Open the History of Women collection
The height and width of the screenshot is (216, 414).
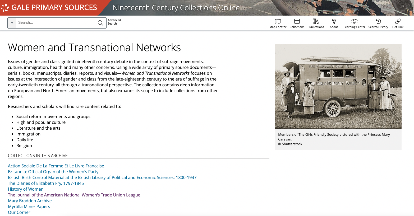click(26, 189)
